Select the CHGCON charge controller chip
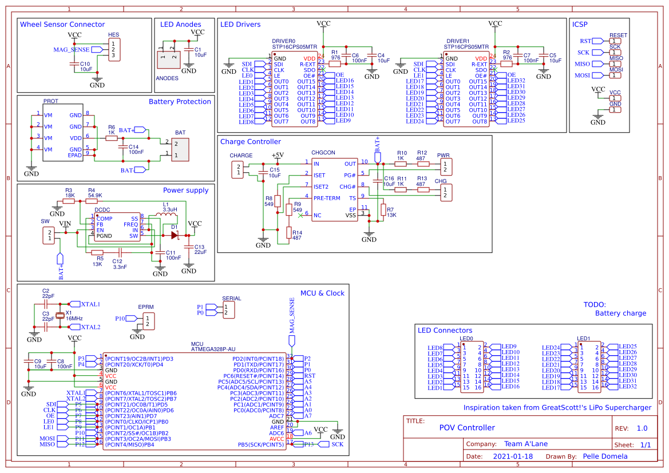This screenshot has height=473, width=669. [x=334, y=189]
